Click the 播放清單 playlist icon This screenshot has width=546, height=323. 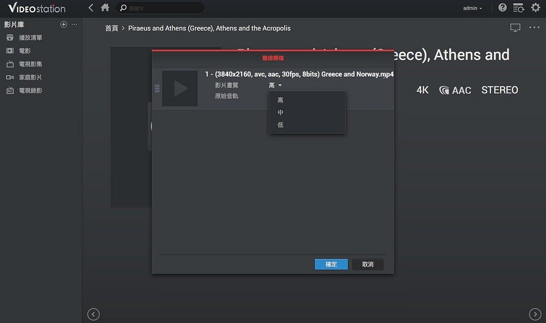pyautogui.click(x=10, y=38)
